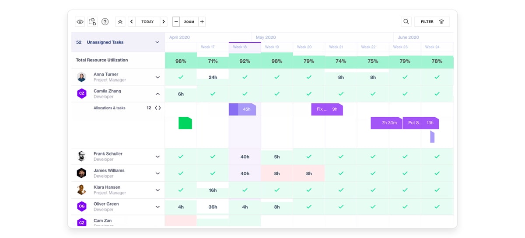Expand Anna Turner's row chevron
This screenshot has width=525, height=238.
(x=157, y=77)
